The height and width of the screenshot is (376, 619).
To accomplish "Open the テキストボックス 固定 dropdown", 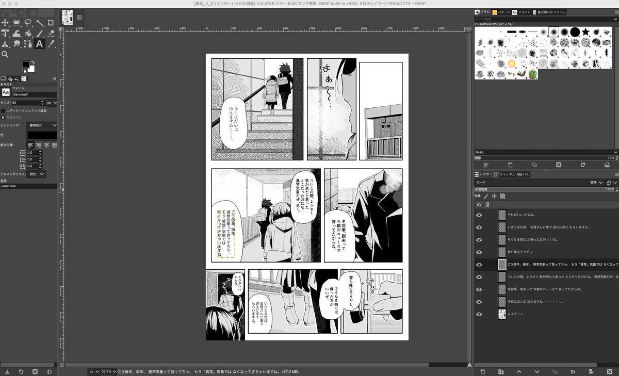I will point(37,174).
